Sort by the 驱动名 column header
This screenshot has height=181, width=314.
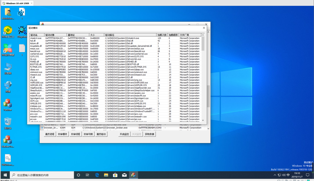point(37,35)
